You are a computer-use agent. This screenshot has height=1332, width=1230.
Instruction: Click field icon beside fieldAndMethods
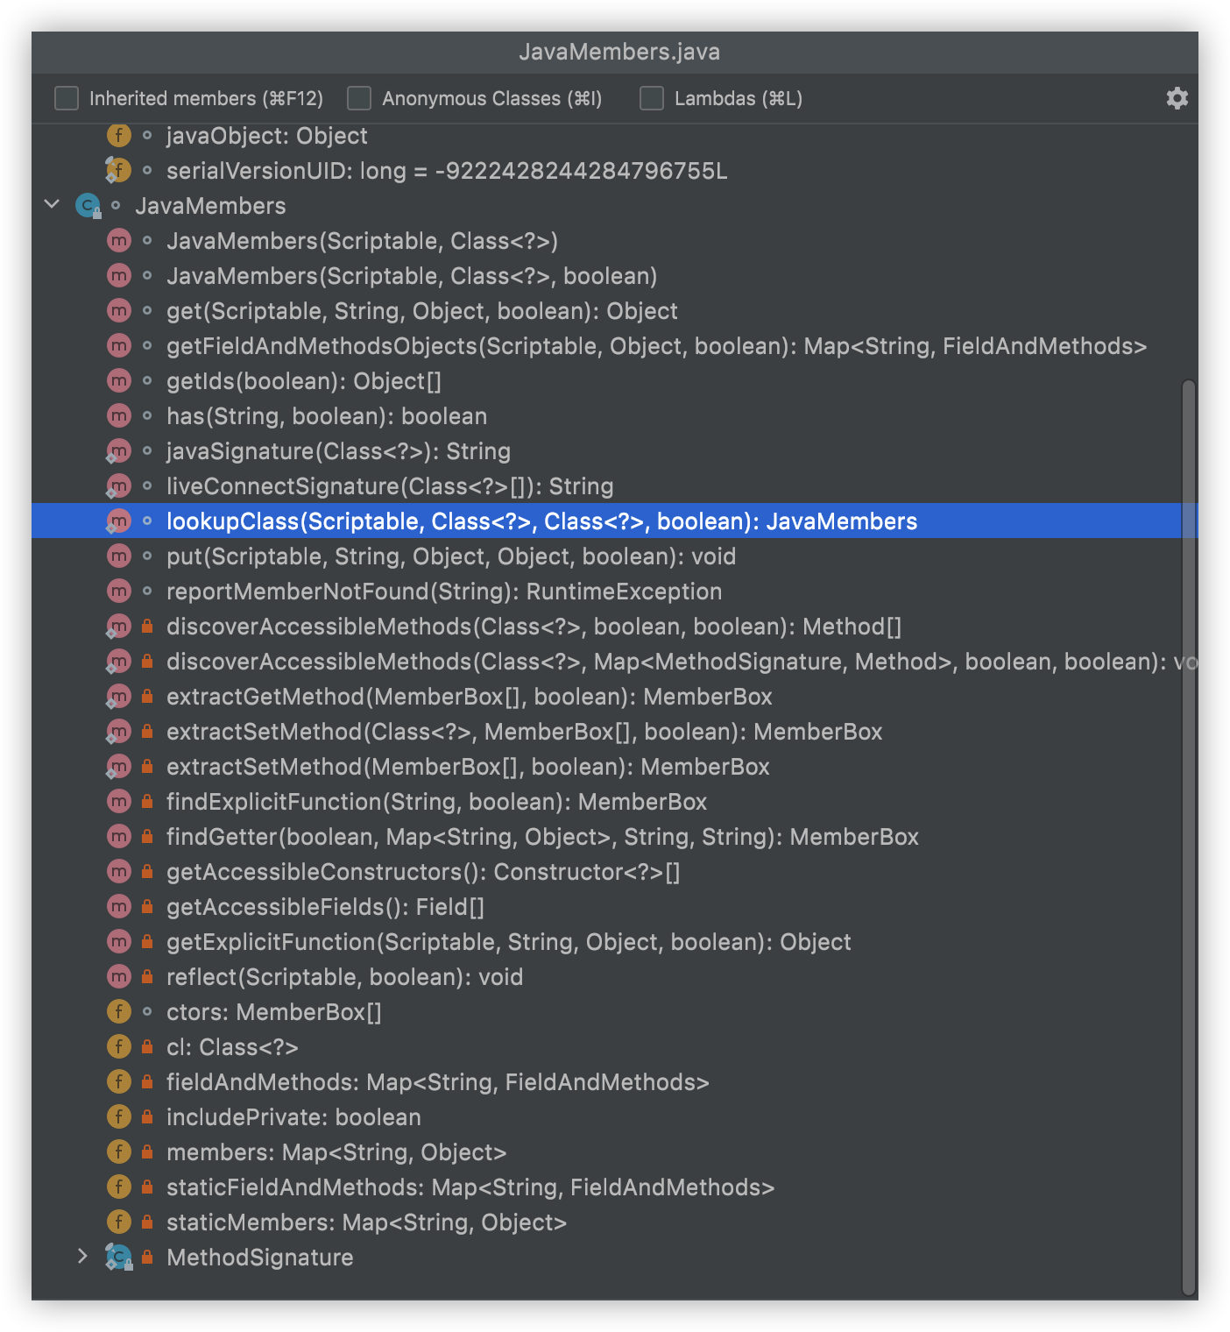coord(119,1082)
